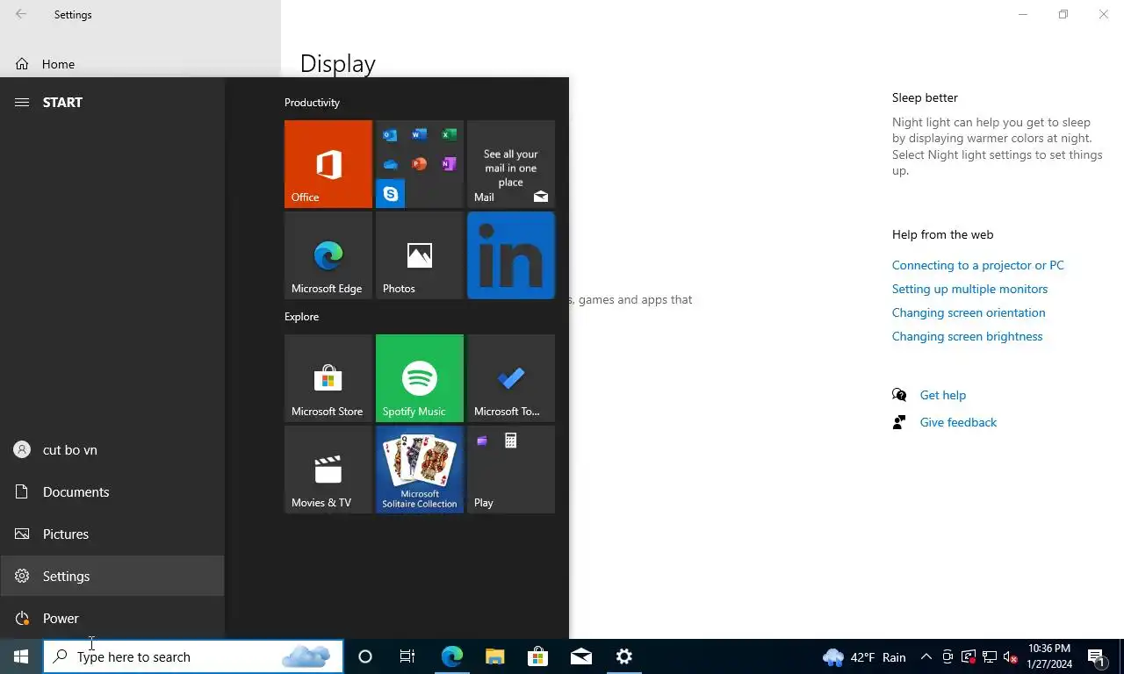Open the LinkedIn tile
The image size is (1124, 674).
point(511,255)
